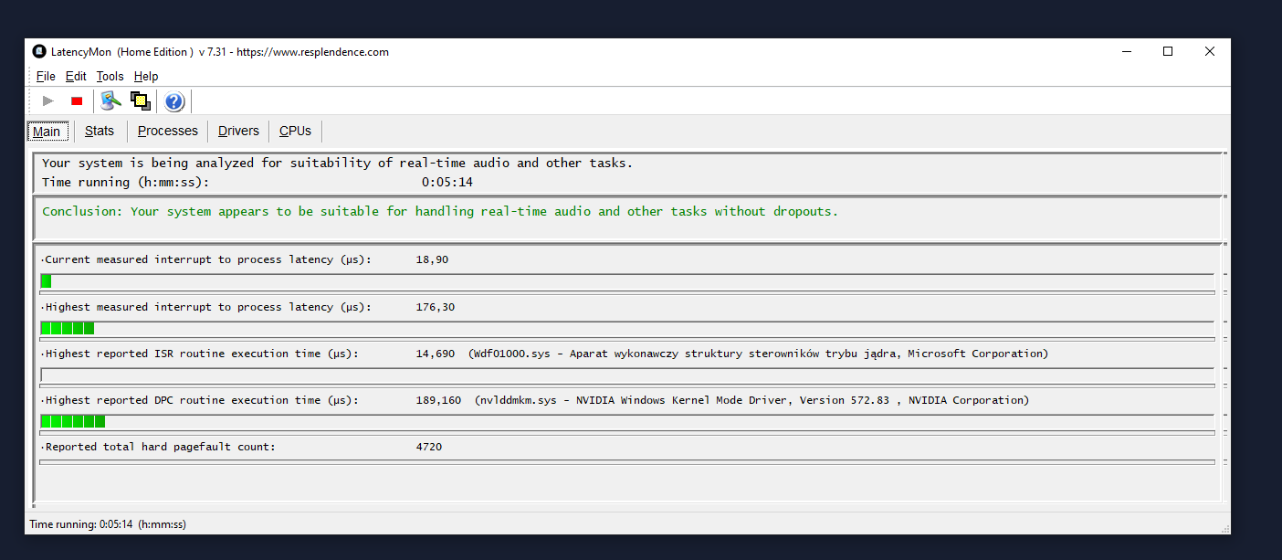Open options via the computer-with-pencil toolbar icon
Screen dimensions: 1282x560
pyautogui.click(x=110, y=100)
